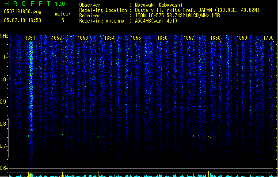The width and height of the screenshot is (278, 177).
Task: Click the Receiving antenna label
Action: 102,21
